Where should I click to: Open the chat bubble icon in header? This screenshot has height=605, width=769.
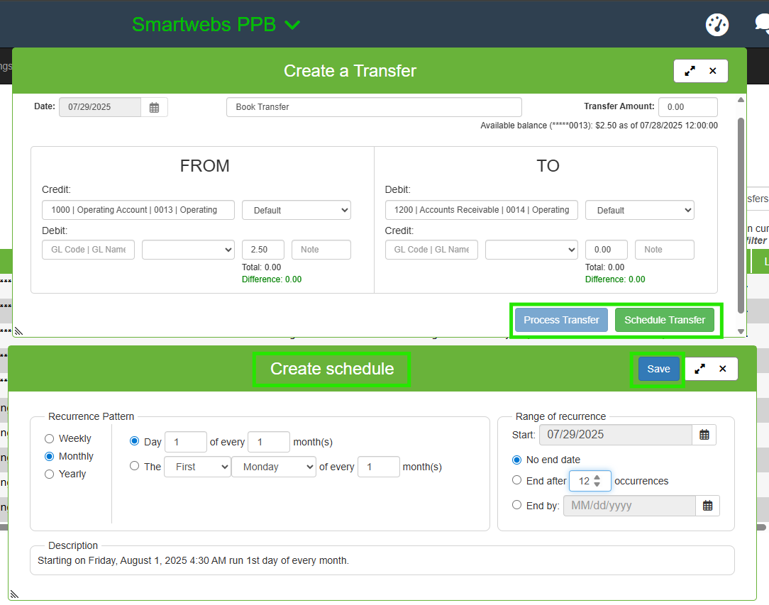[762, 24]
